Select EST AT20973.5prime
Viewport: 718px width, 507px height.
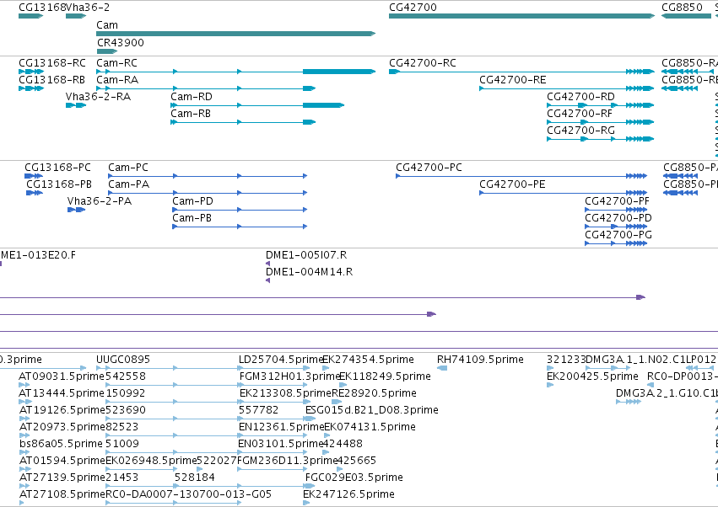tap(24, 435)
